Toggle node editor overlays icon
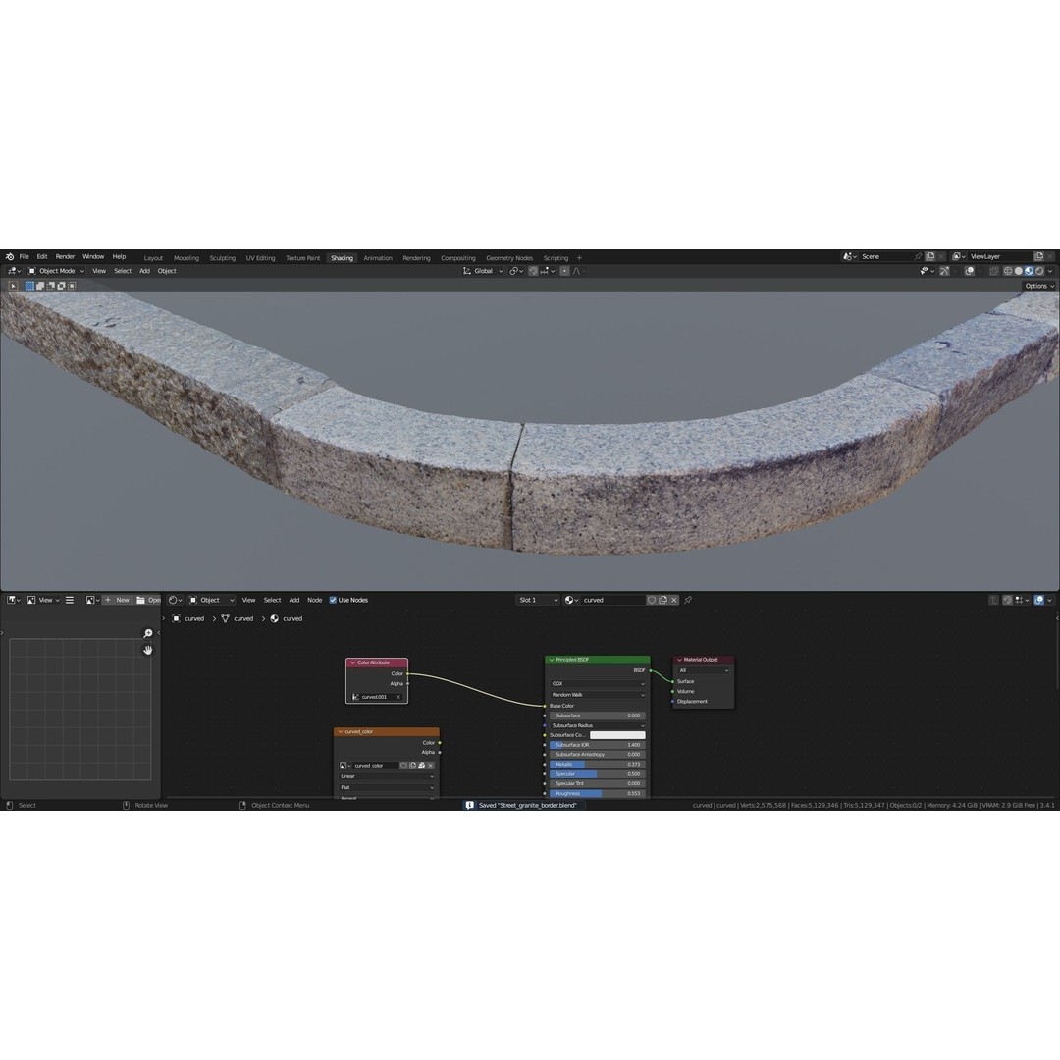Screen dimensions: 1060x1060 click(1039, 601)
